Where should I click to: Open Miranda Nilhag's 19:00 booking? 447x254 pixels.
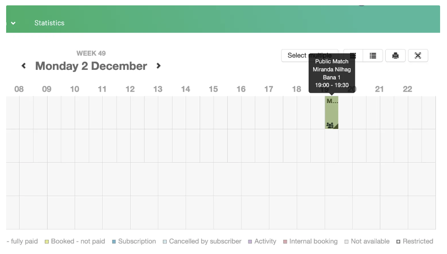332,112
